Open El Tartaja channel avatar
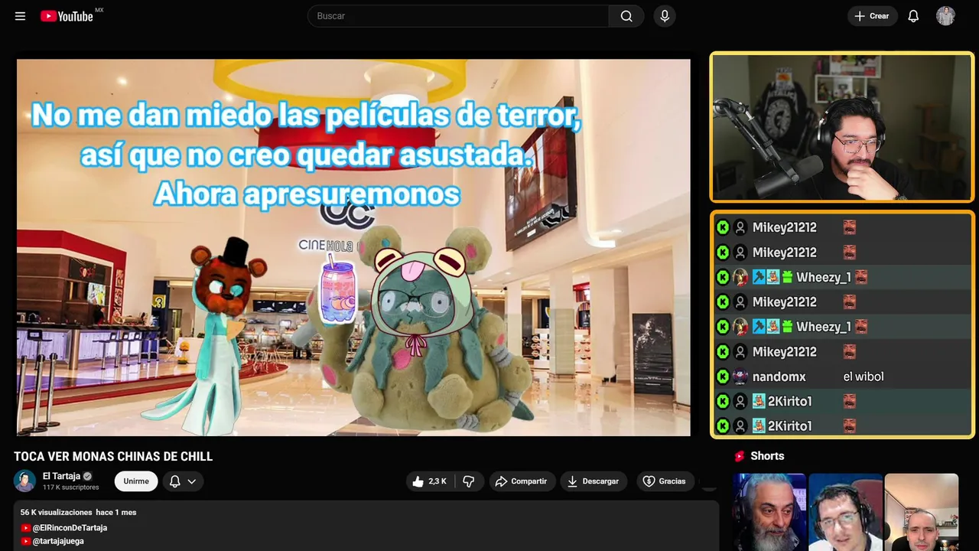Image resolution: width=979 pixels, height=551 pixels. (24, 481)
